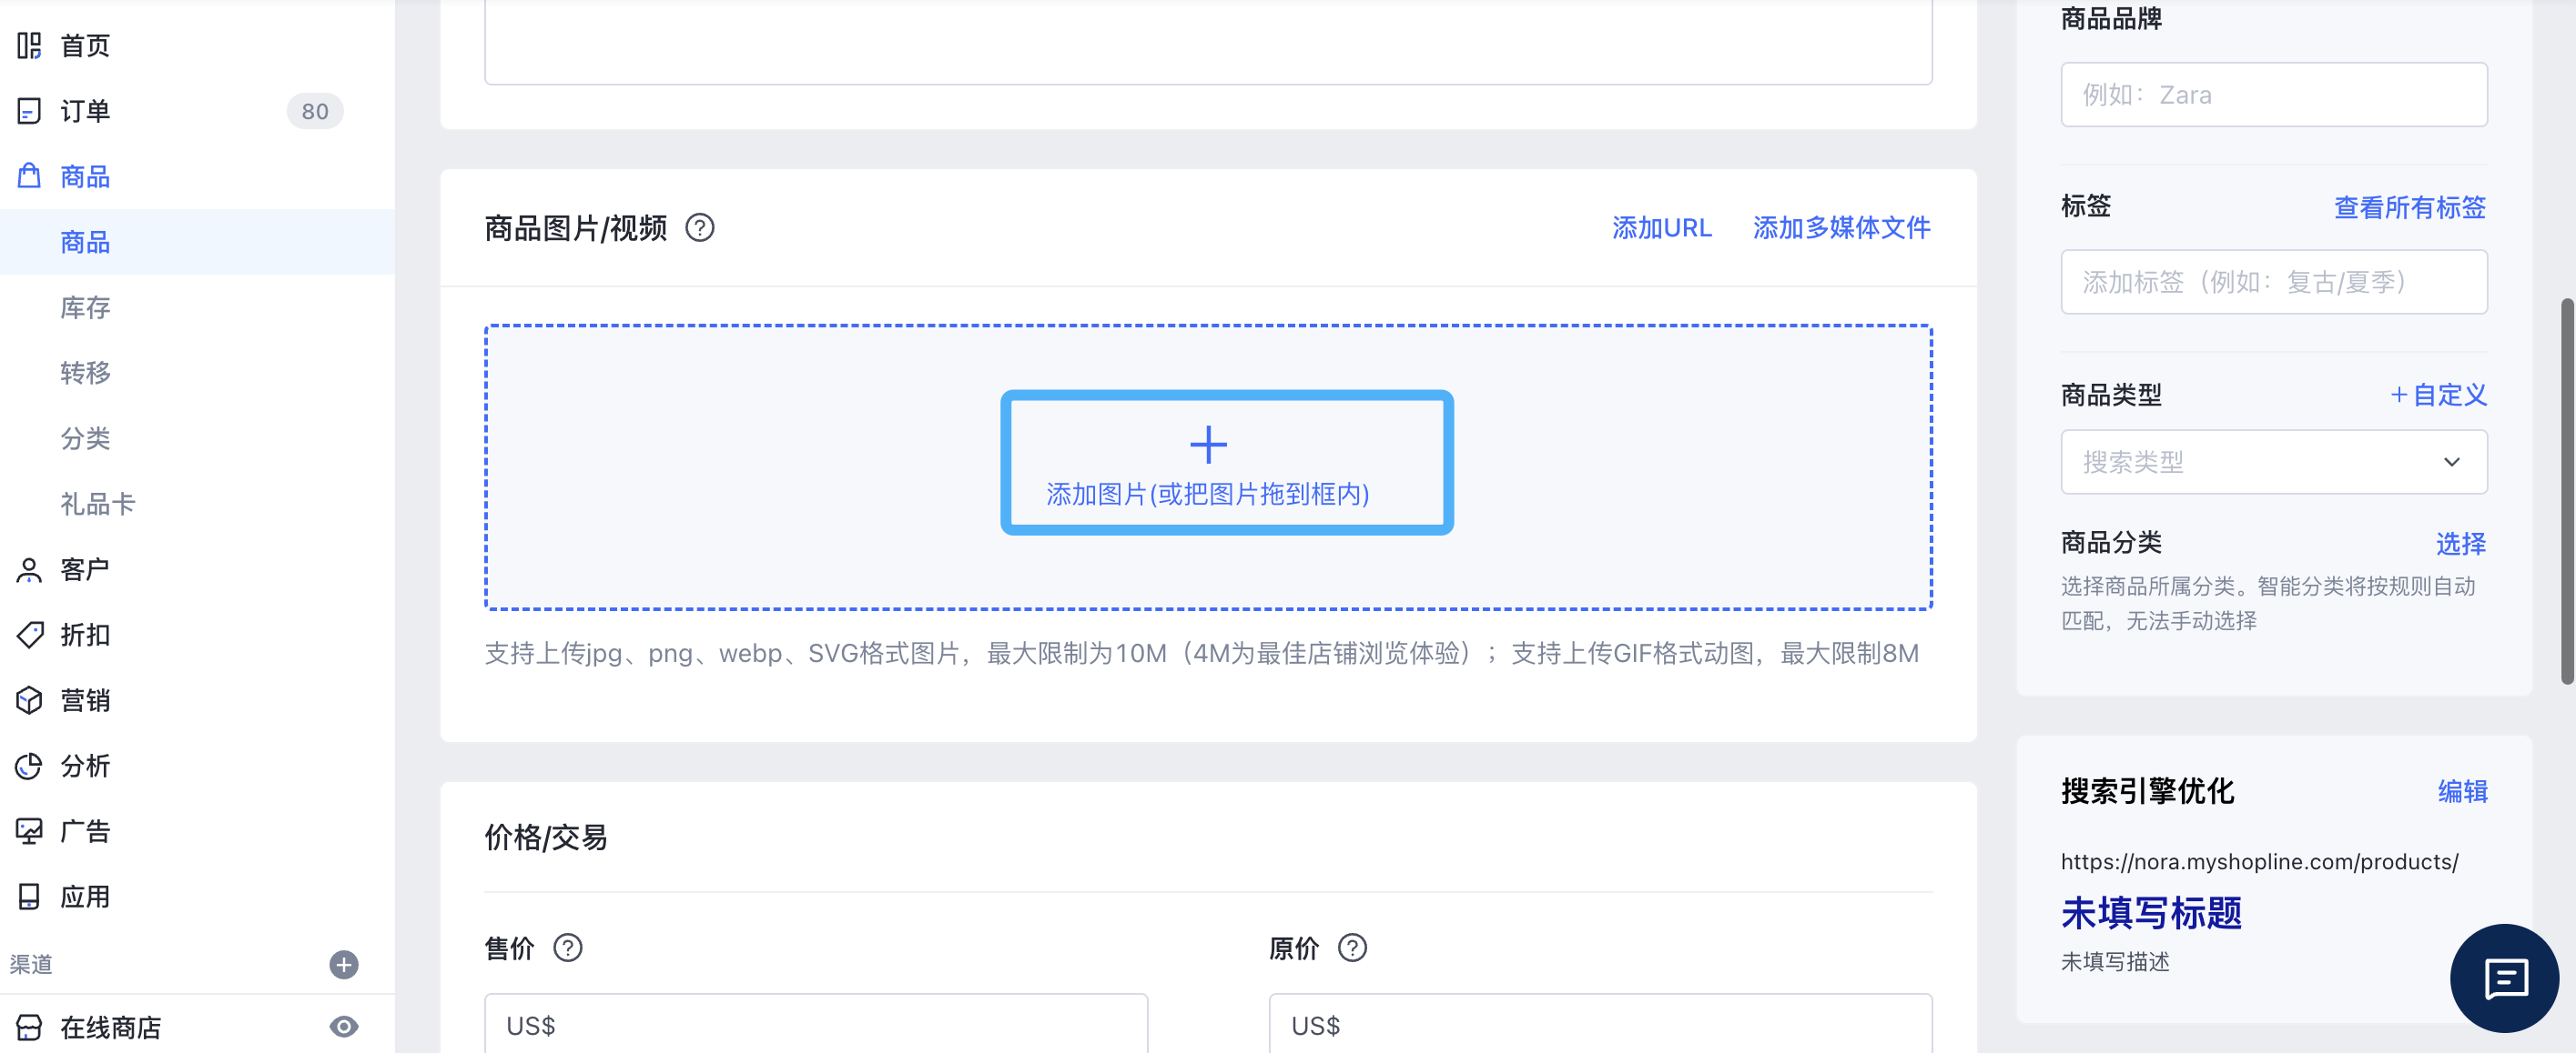This screenshot has height=1053, width=2576.
Task: Open the 礼品卡 menu item
Action: (98, 504)
